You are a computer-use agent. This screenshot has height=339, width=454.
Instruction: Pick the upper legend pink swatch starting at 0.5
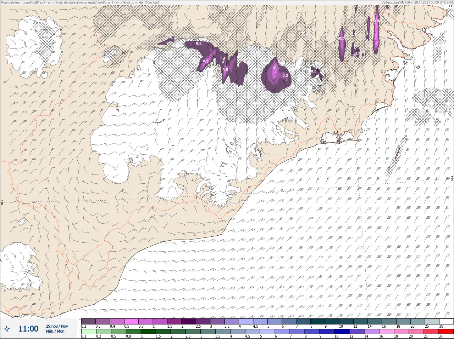(131, 321)
